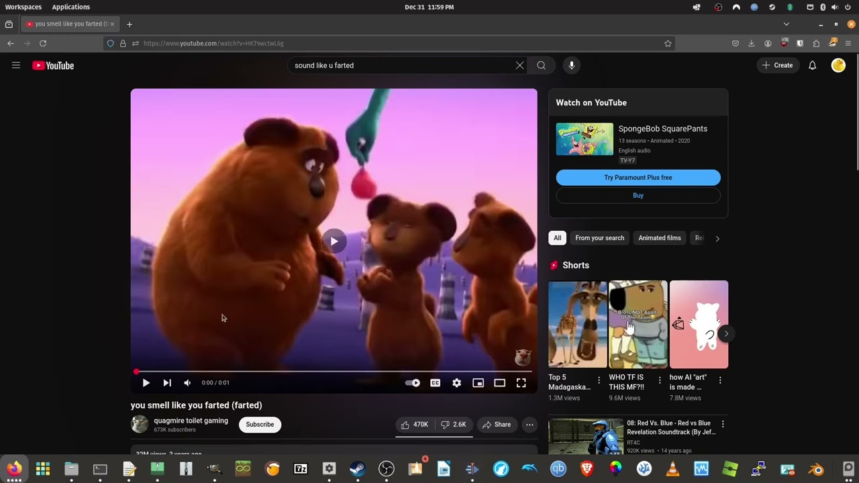The image size is (859, 483).
Task: Click the Buy button for SpongeBob
Action: coord(638,196)
